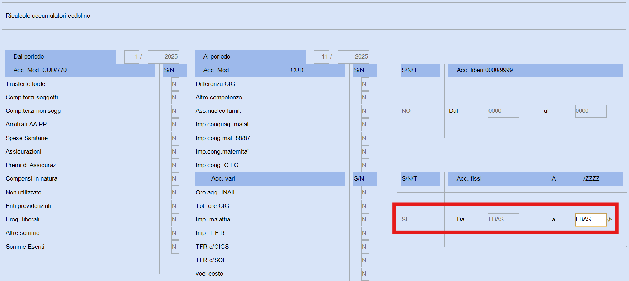Click the lookup icon beside the FBAS field
The height and width of the screenshot is (281, 629).
pos(609,220)
